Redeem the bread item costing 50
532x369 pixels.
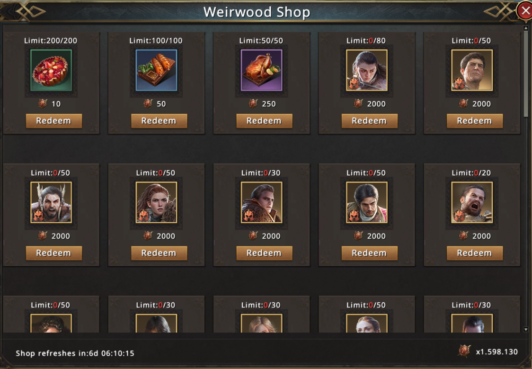(x=159, y=121)
